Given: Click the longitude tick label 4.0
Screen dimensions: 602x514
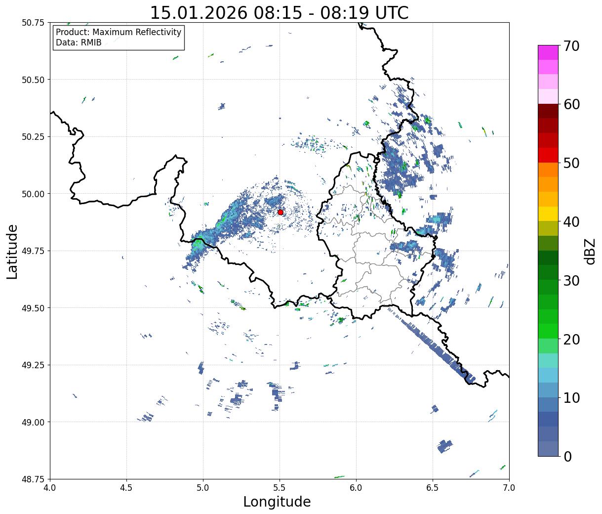Looking at the screenshot, I should tap(50, 487).
